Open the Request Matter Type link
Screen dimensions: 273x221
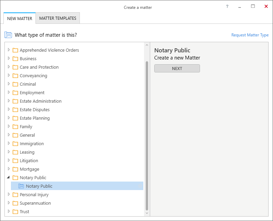(x=250, y=35)
